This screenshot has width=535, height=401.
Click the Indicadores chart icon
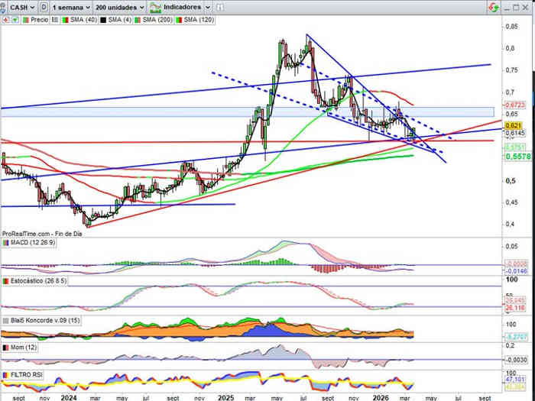(158, 6)
